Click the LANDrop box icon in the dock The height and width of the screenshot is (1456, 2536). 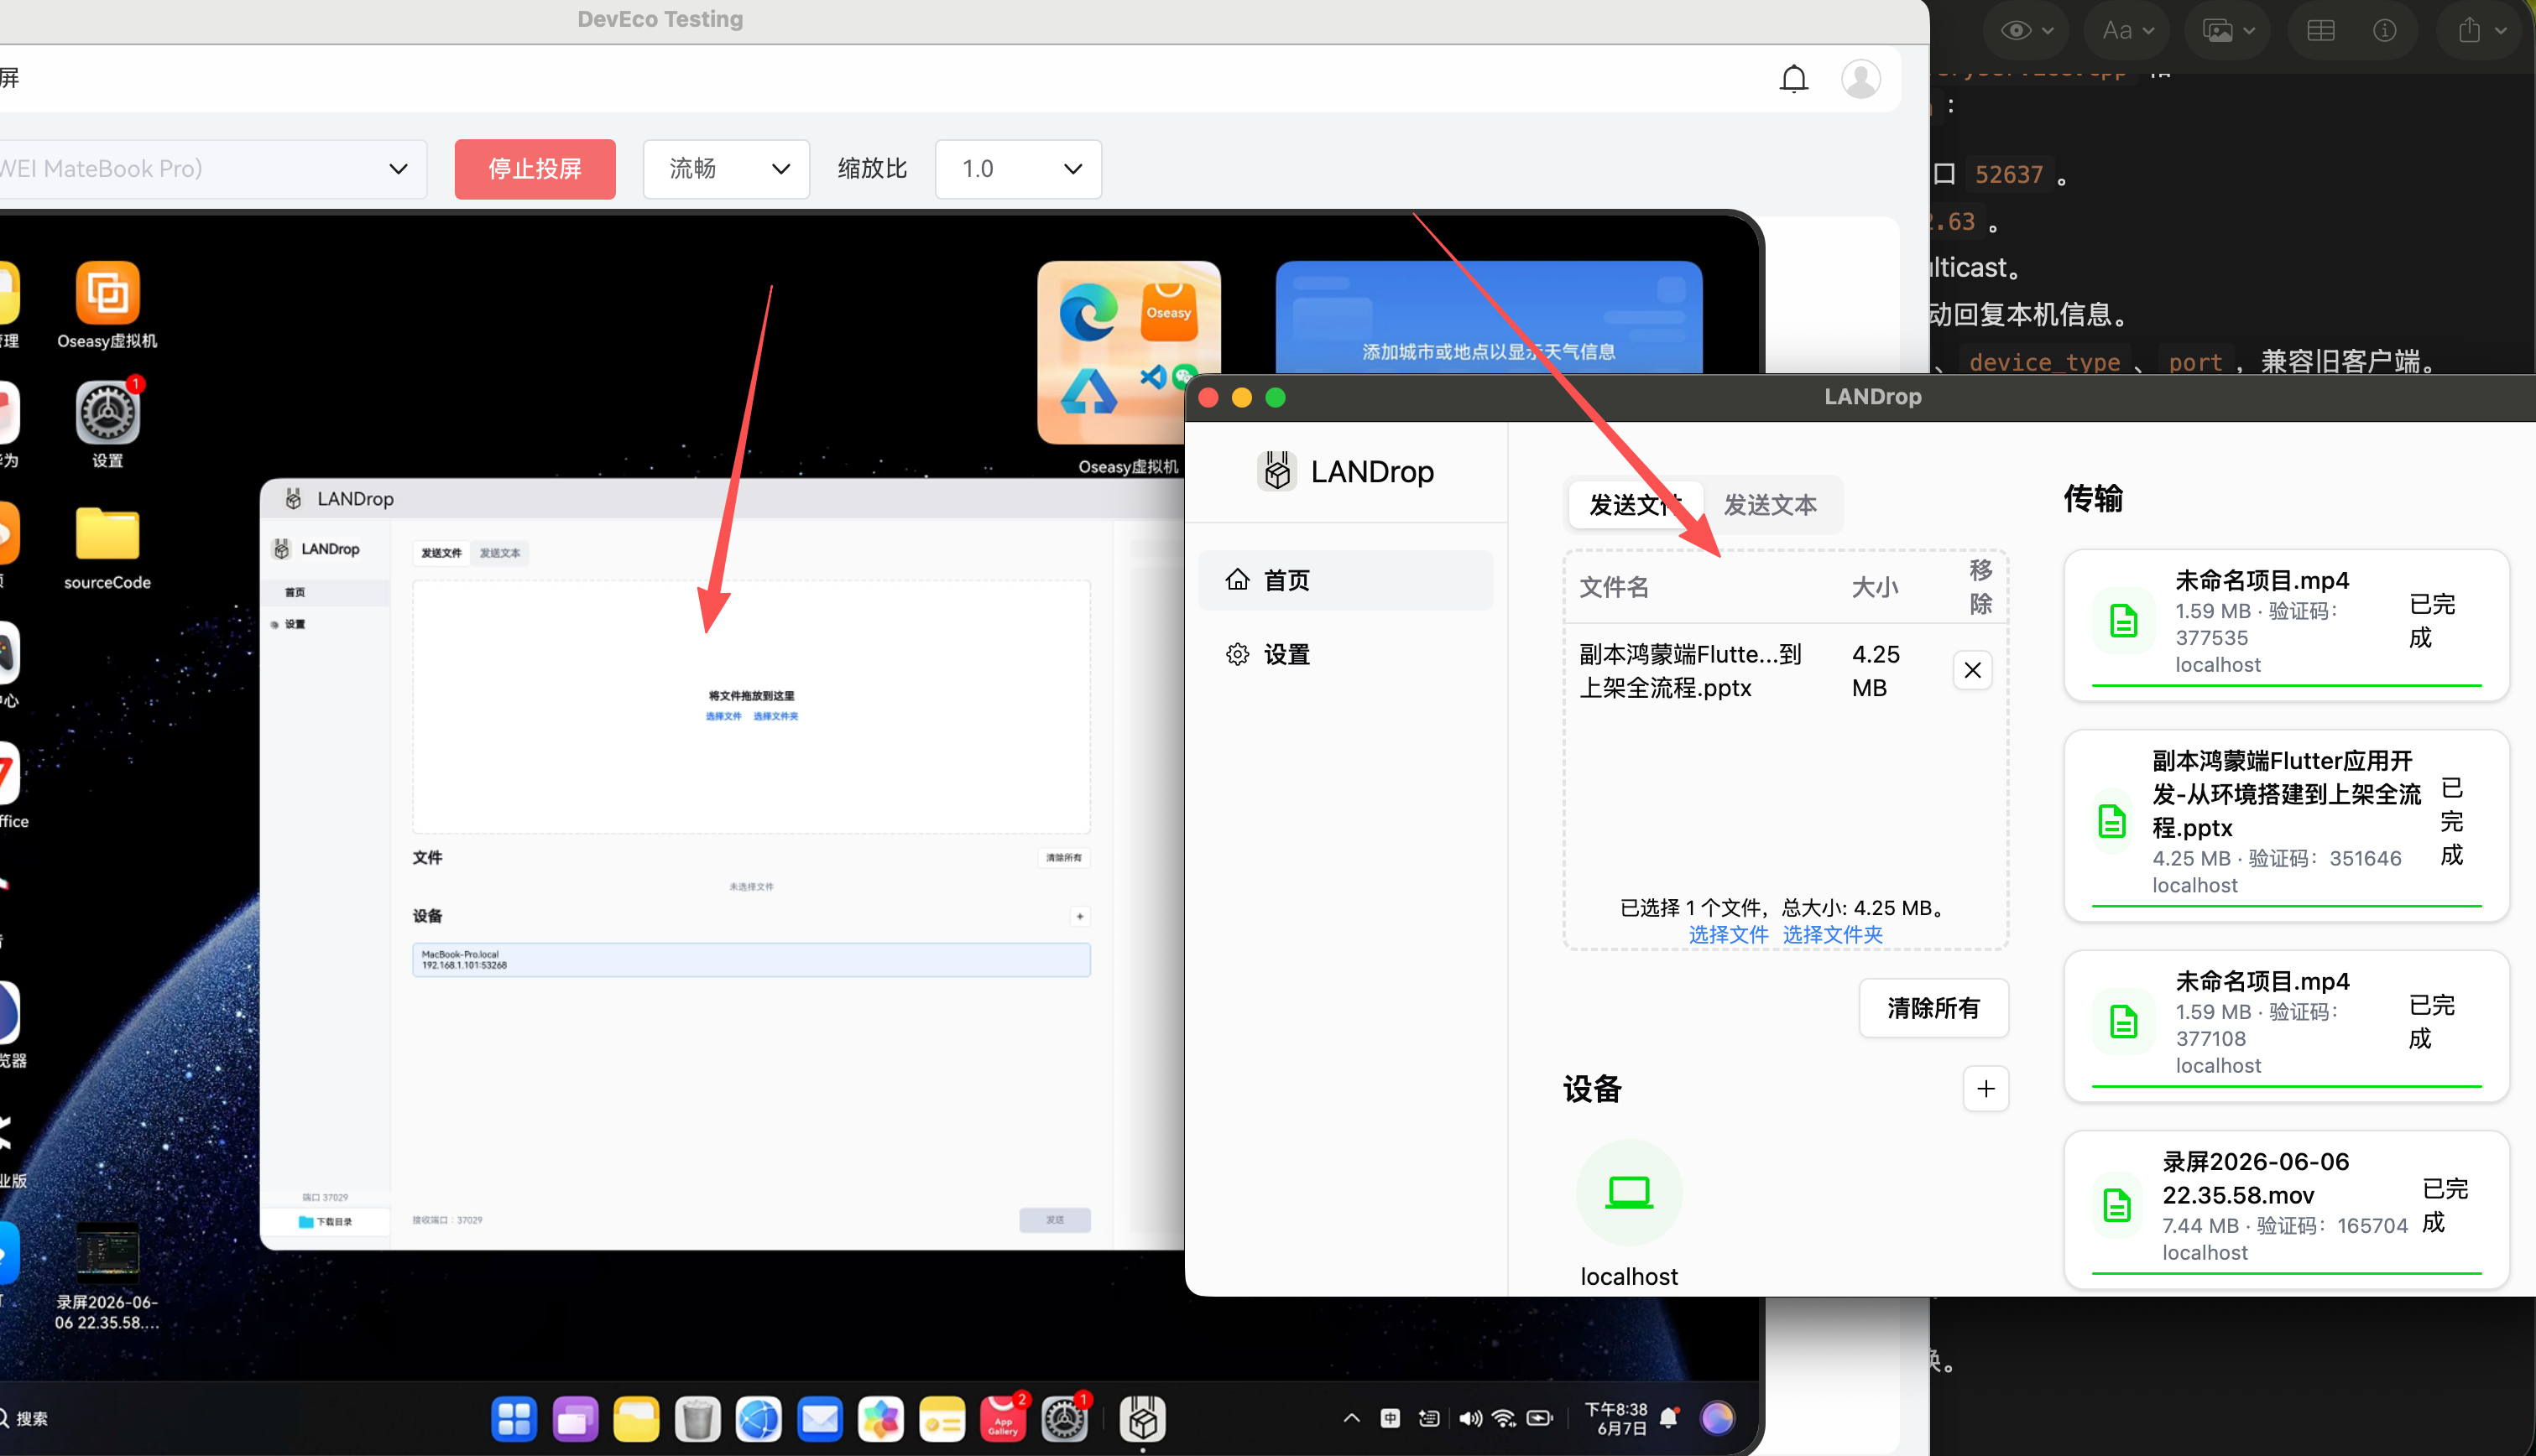(x=1142, y=1418)
